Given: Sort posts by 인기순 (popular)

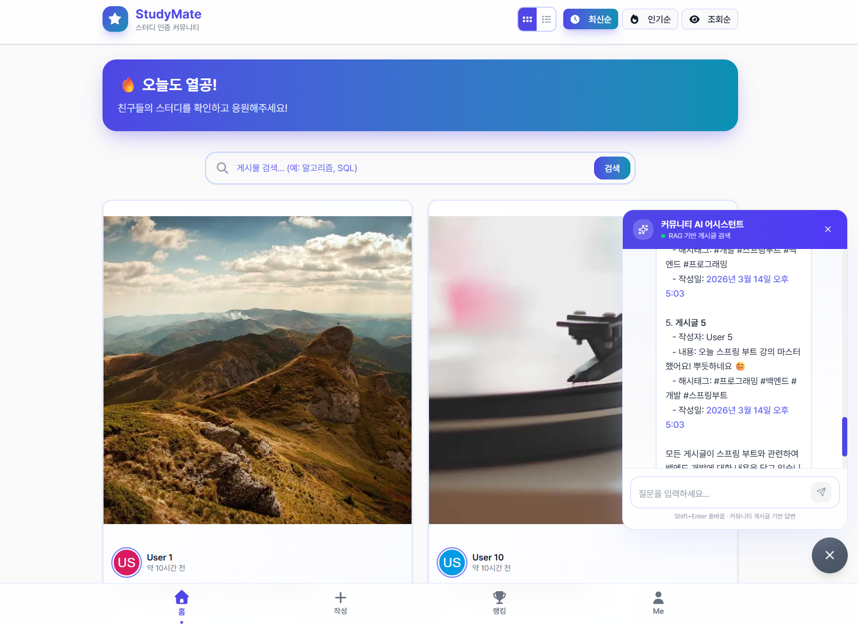Looking at the screenshot, I should click(x=650, y=19).
